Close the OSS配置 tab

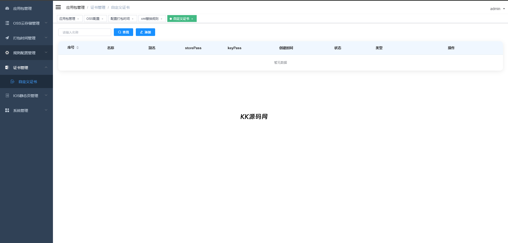pyautogui.click(x=102, y=19)
